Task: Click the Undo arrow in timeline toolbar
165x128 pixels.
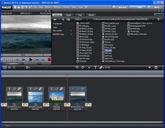Action: coord(77,67)
